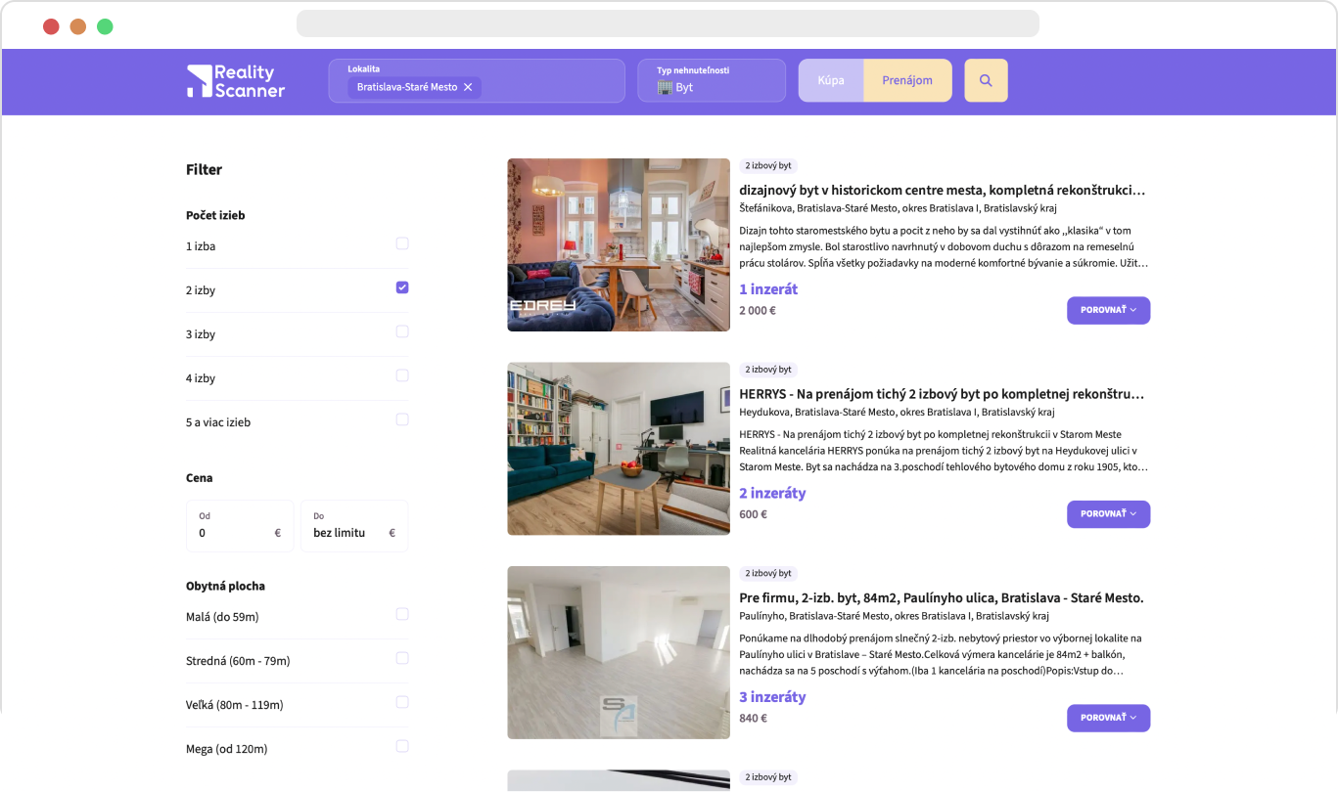1338x792 pixels.
Task: Click the Reality Scanner logo
Action: (236, 81)
